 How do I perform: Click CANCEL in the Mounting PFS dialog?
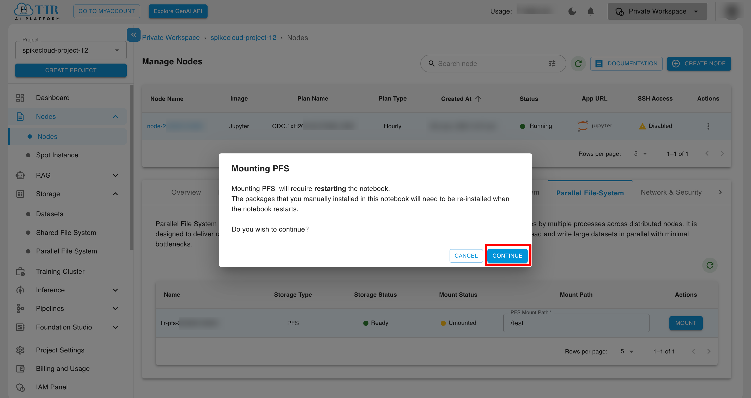466,256
